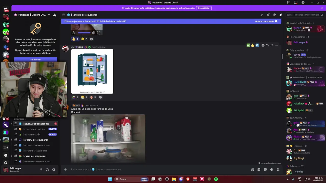Open the glowups-de-seguidores channel

(35, 145)
